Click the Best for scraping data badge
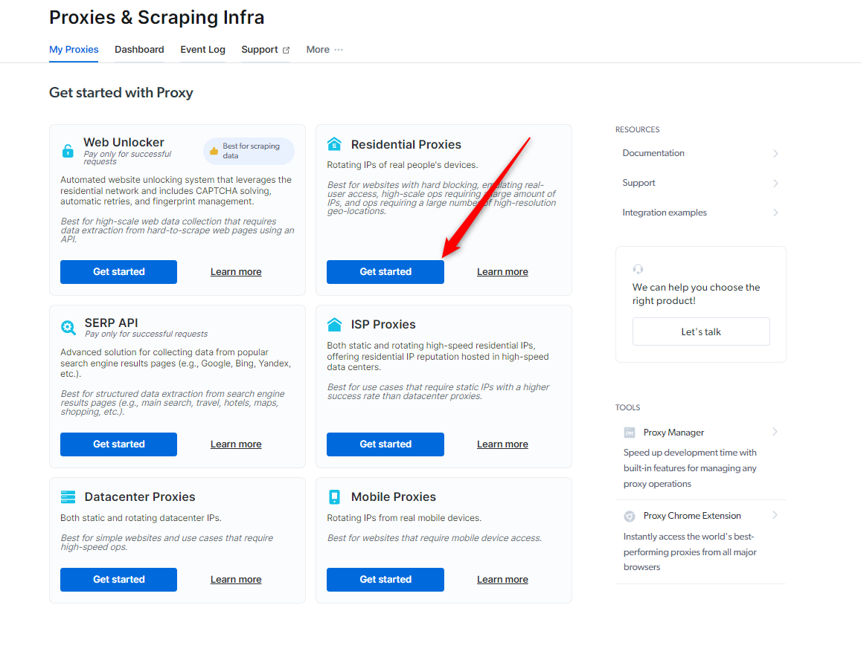861x660 pixels. (x=249, y=151)
